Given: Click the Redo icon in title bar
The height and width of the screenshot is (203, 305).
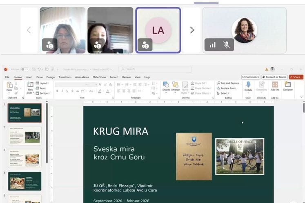Looking at the screenshot, I should coord(47,69).
